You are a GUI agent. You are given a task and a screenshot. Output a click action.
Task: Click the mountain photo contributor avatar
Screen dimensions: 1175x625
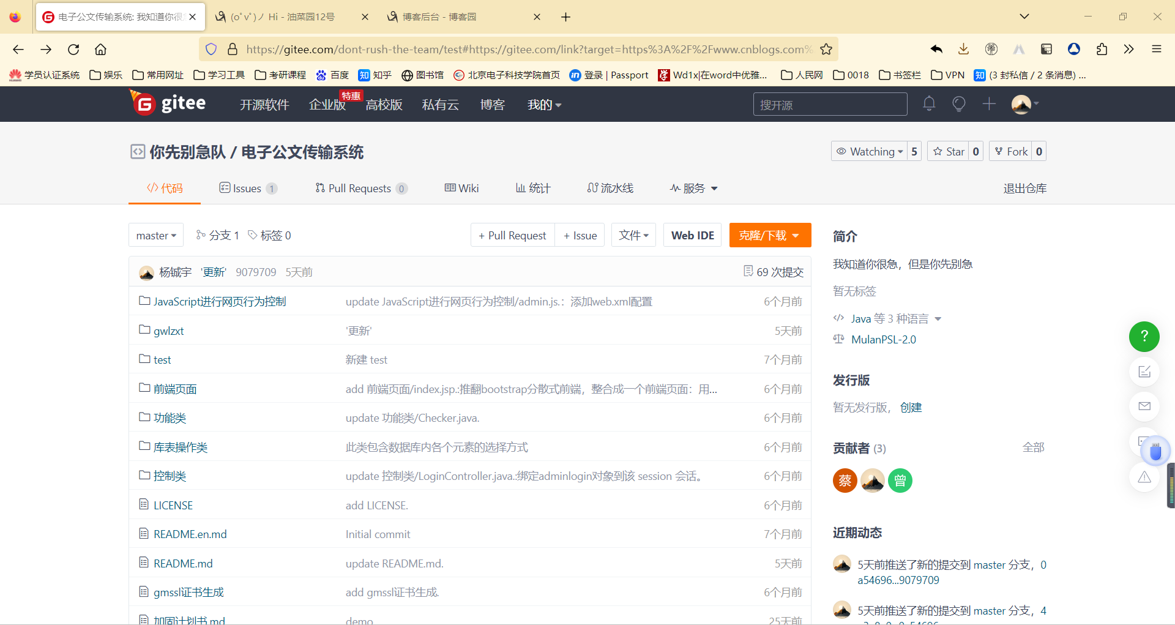(873, 481)
